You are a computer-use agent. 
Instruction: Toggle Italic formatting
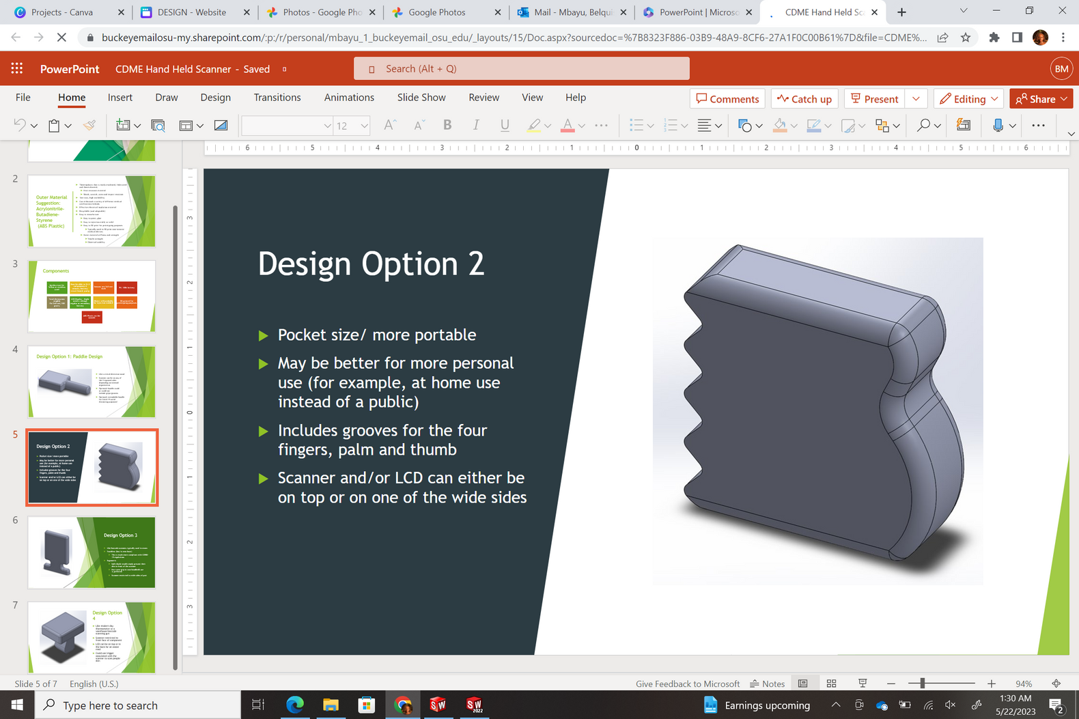coord(476,125)
